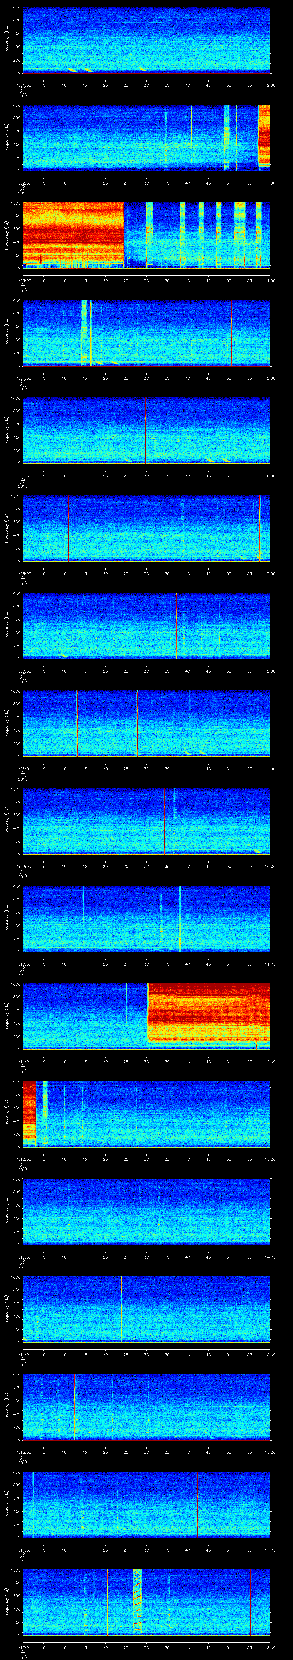Screen dimensions: 293x1660
Task: Click the "4:00" end time label
Action: 270,280
